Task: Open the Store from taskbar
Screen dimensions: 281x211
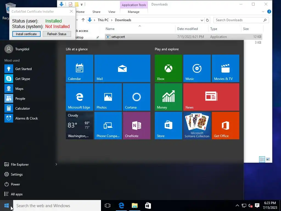Action: pyautogui.click(x=148, y=206)
